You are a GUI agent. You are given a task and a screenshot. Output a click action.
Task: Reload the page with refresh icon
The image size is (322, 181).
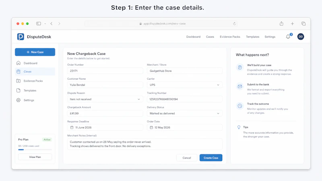coord(234,24)
